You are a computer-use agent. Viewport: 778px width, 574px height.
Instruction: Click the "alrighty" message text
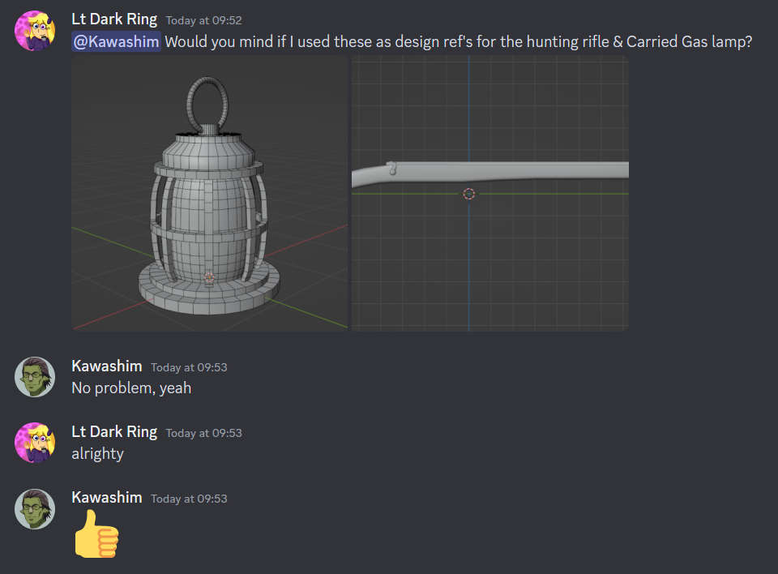point(98,454)
